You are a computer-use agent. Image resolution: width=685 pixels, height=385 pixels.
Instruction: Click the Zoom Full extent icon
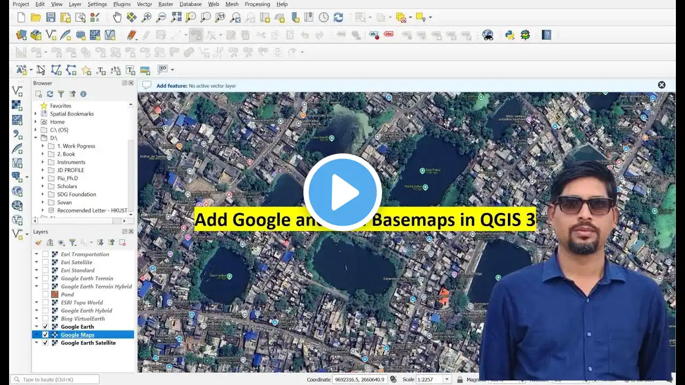tap(176, 18)
